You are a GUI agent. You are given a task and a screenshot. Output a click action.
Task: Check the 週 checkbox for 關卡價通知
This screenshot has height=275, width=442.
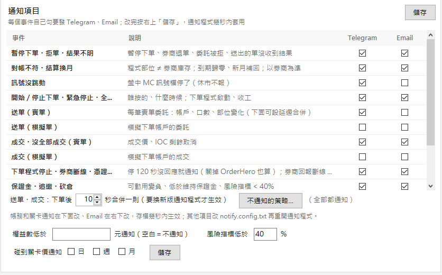[x=96, y=251]
